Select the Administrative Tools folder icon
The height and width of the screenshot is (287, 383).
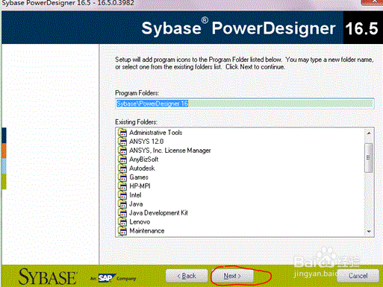122,133
